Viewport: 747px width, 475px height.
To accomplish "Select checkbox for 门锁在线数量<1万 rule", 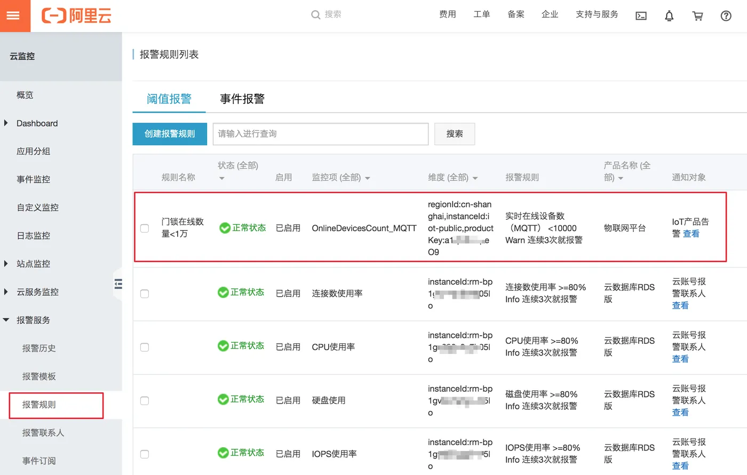I will point(145,228).
